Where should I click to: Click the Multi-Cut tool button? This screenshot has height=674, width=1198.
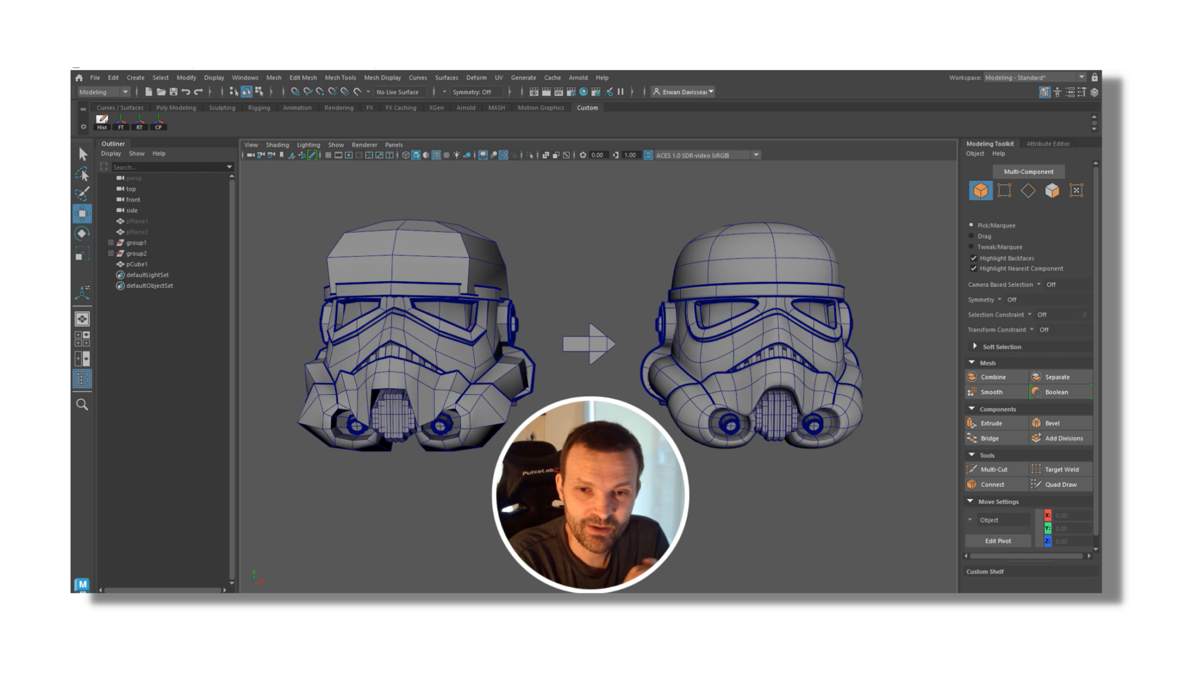(996, 469)
